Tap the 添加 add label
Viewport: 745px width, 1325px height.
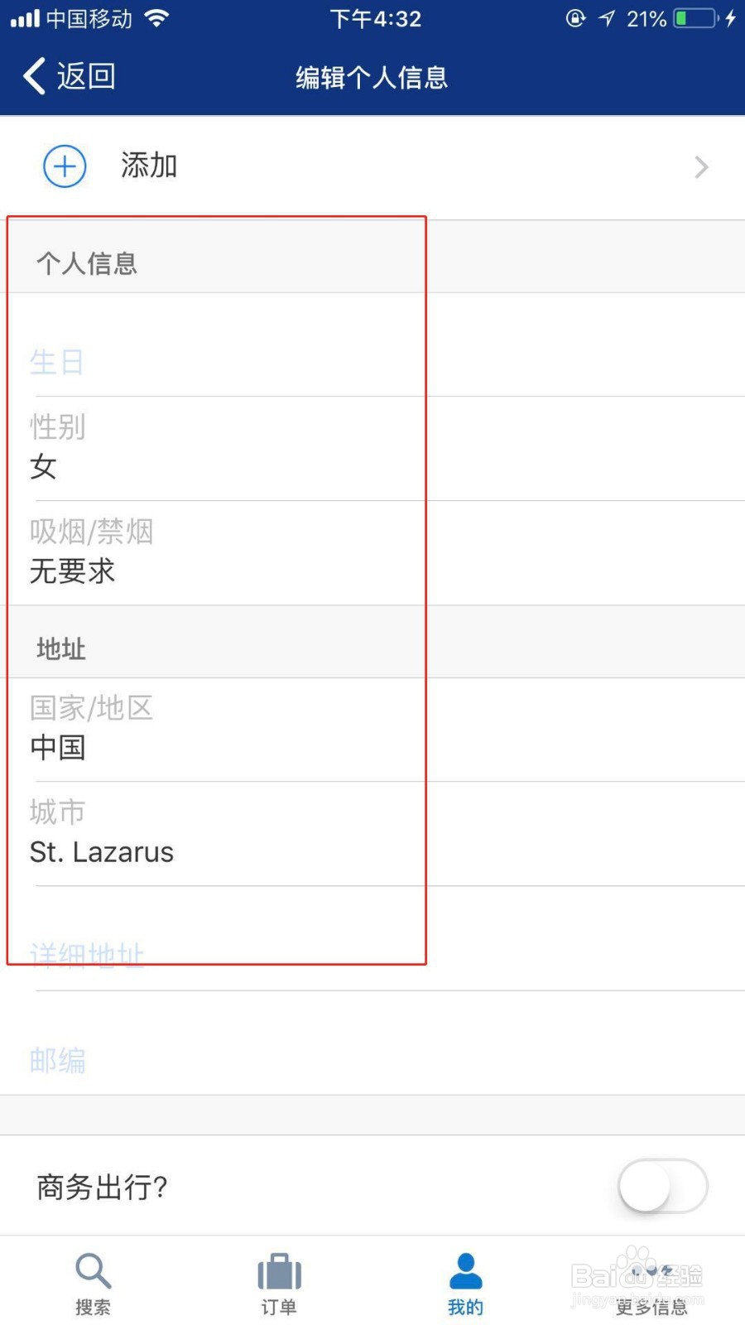pyautogui.click(x=149, y=166)
